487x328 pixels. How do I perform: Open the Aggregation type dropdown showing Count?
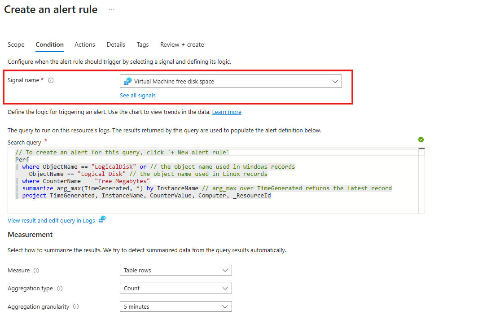pyautogui.click(x=176, y=288)
